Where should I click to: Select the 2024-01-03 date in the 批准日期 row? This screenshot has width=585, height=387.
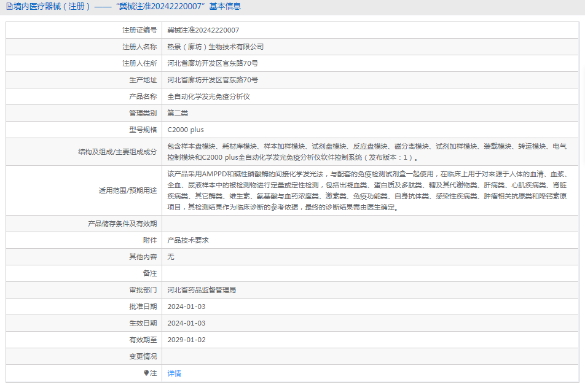pyautogui.click(x=186, y=307)
